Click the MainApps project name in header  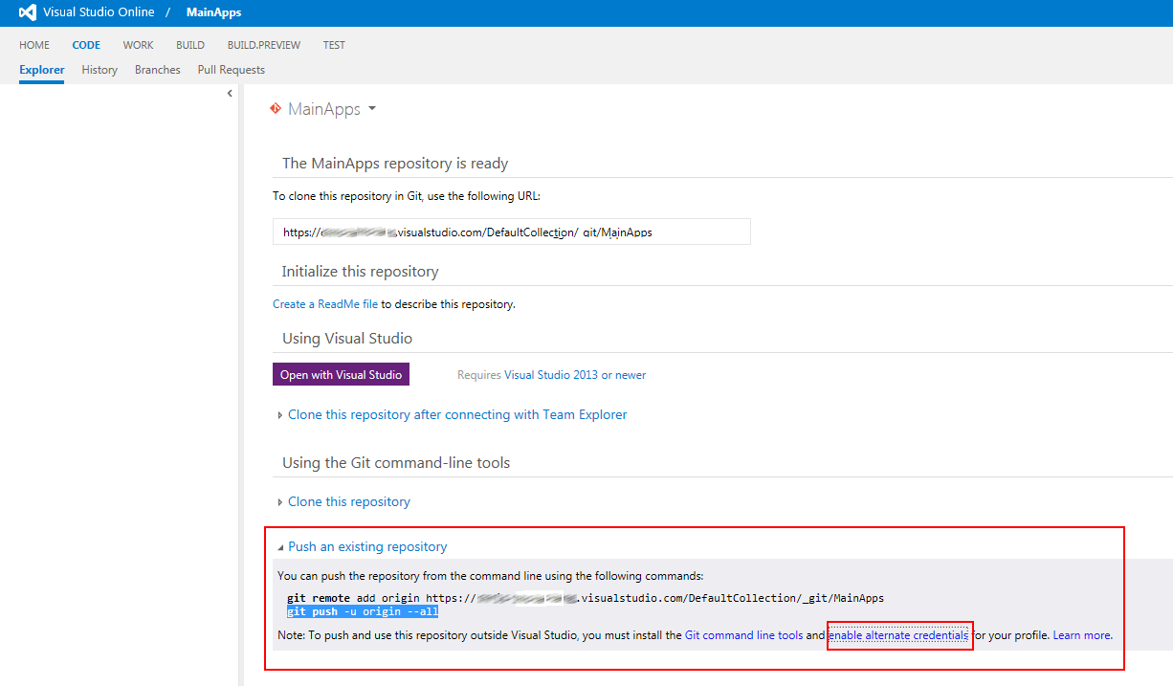pos(215,13)
